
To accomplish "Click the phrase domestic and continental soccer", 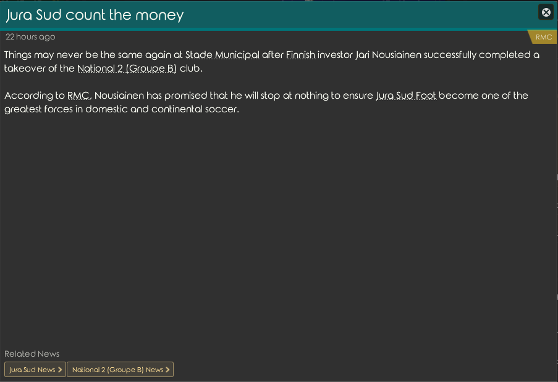I will pos(162,109).
